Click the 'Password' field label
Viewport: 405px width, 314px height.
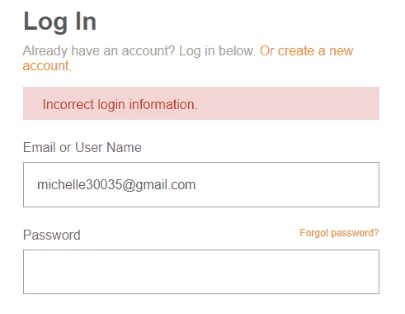coord(52,235)
